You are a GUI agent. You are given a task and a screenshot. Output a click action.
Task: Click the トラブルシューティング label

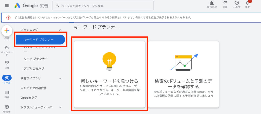(x=36, y=107)
